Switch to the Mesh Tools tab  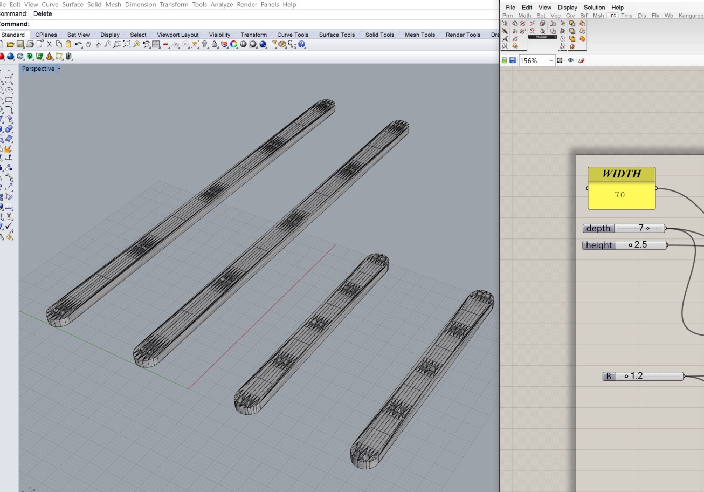coord(420,35)
